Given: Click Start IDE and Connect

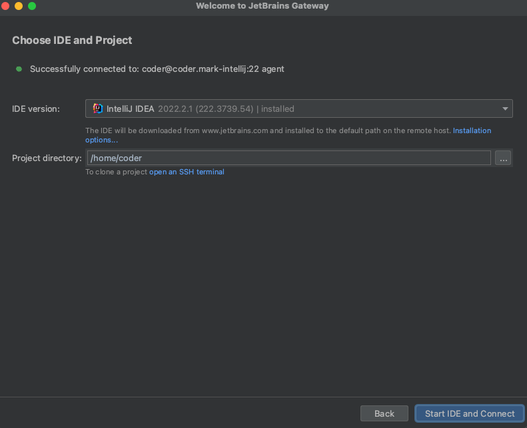Looking at the screenshot, I should coord(470,413).
